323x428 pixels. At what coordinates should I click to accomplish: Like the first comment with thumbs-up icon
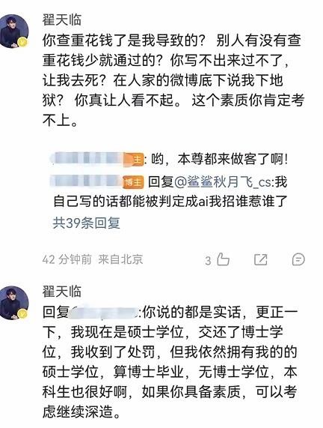tap(223, 259)
